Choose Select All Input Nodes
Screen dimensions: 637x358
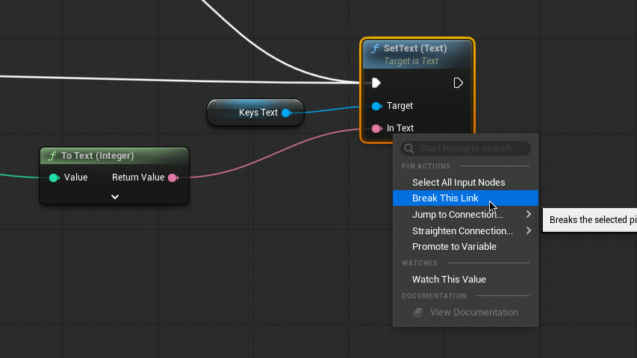[x=459, y=182]
